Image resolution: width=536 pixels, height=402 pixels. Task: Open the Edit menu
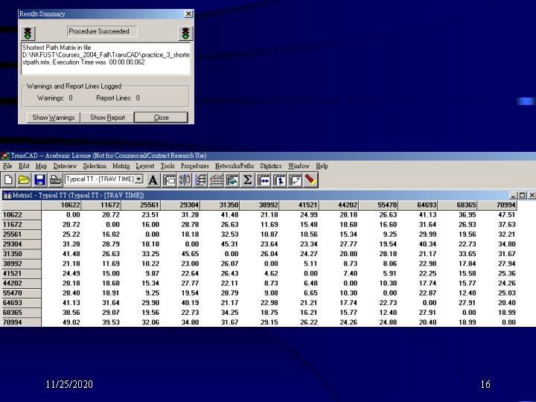24,166
